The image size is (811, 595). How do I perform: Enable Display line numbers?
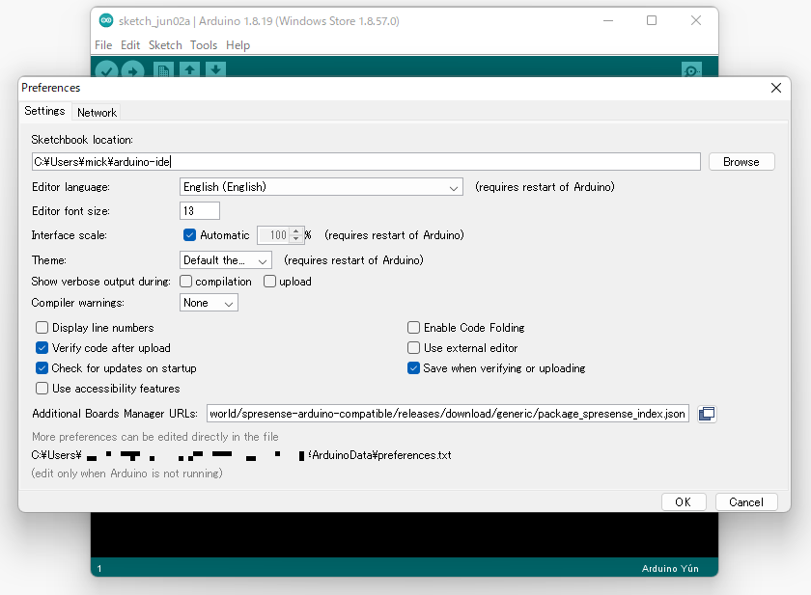(x=42, y=327)
